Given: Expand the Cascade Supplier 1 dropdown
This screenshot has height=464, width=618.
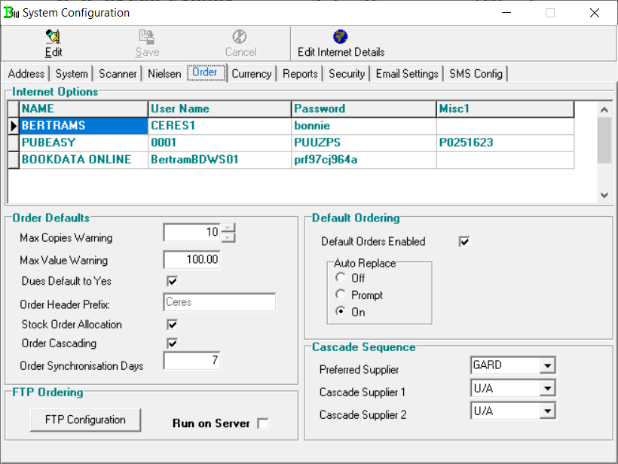Looking at the screenshot, I should [x=547, y=389].
